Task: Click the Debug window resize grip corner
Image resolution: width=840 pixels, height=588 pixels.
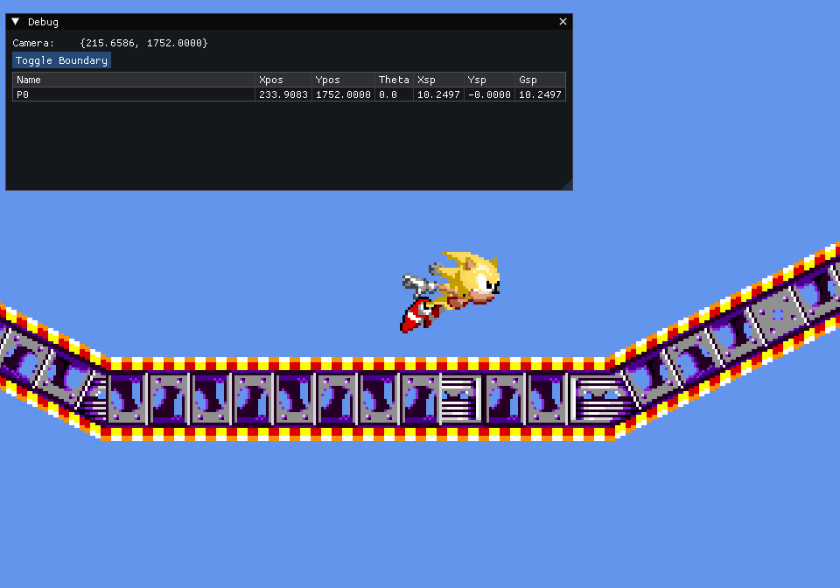Action: pos(567,185)
